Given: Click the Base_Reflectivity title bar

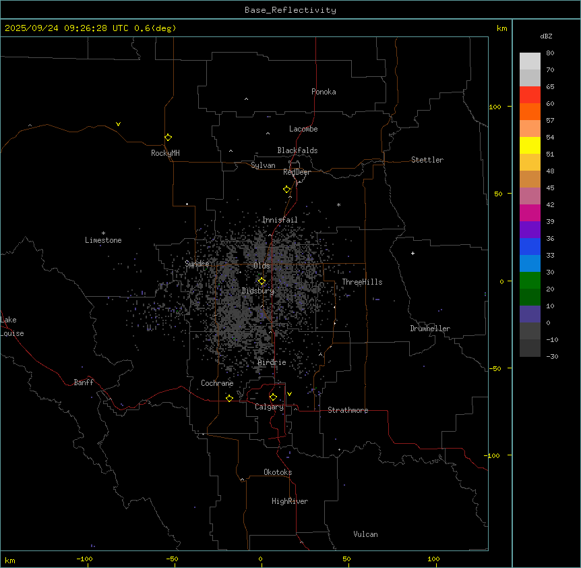Looking at the screenshot, I should (x=290, y=10).
